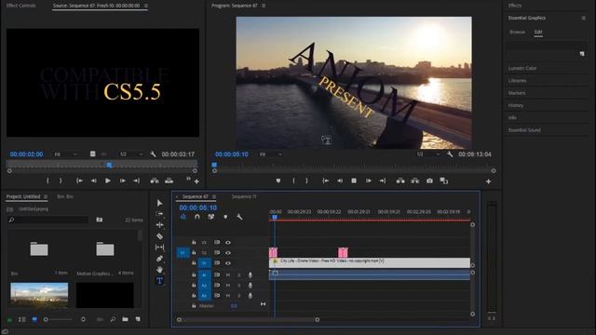Screen dimensions: 596x335
Task: Open Libraries panel
Action: click(x=518, y=81)
